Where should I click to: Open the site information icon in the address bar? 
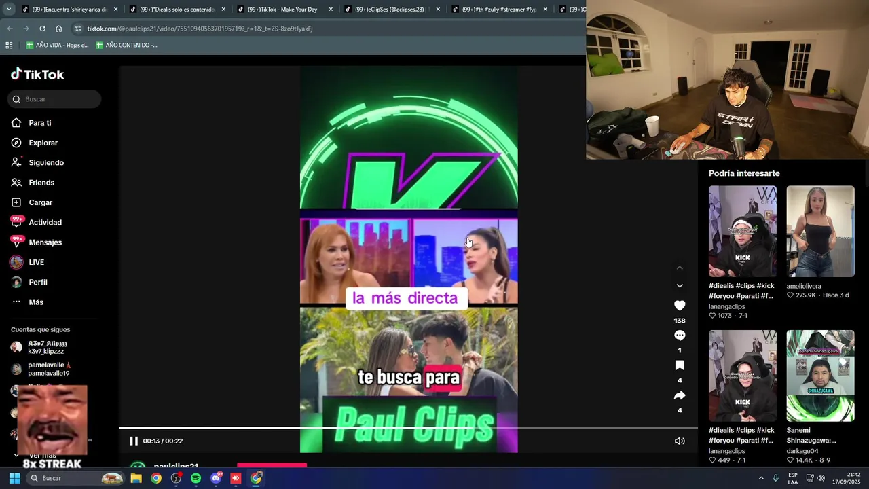pyautogui.click(x=78, y=29)
